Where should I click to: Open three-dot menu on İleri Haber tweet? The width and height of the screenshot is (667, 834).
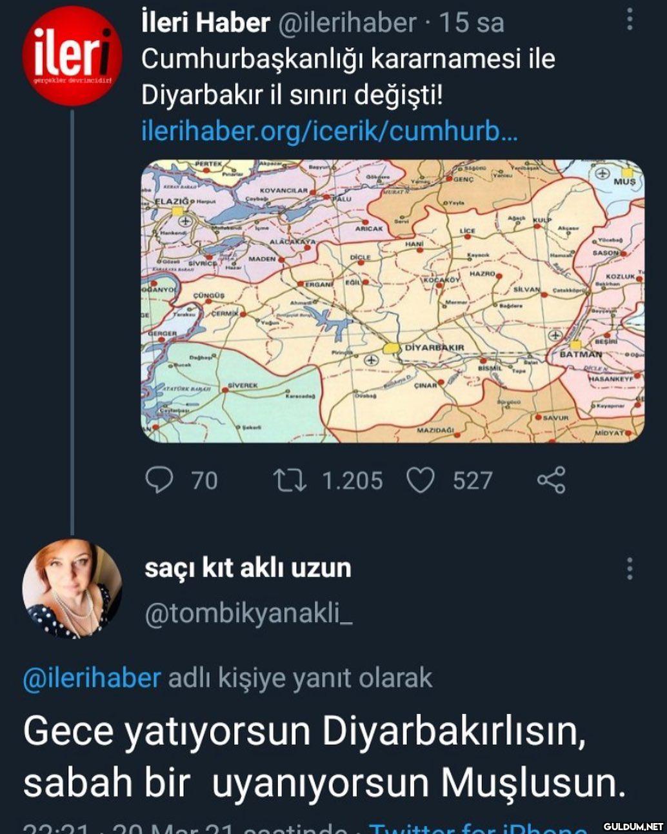[630, 20]
